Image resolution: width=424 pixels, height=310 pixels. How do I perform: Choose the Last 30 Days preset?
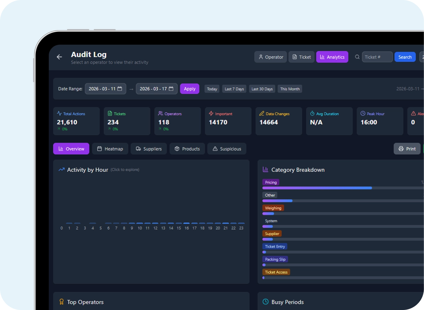tap(262, 89)
